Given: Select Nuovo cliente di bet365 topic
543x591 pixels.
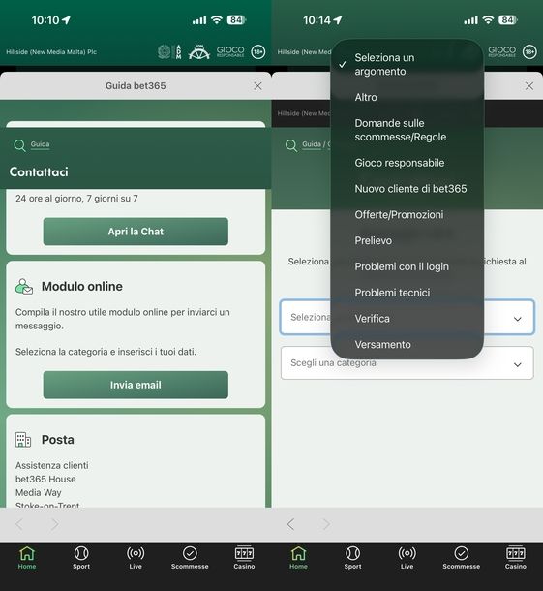Looking at the screenshot, I should [407, 189].
